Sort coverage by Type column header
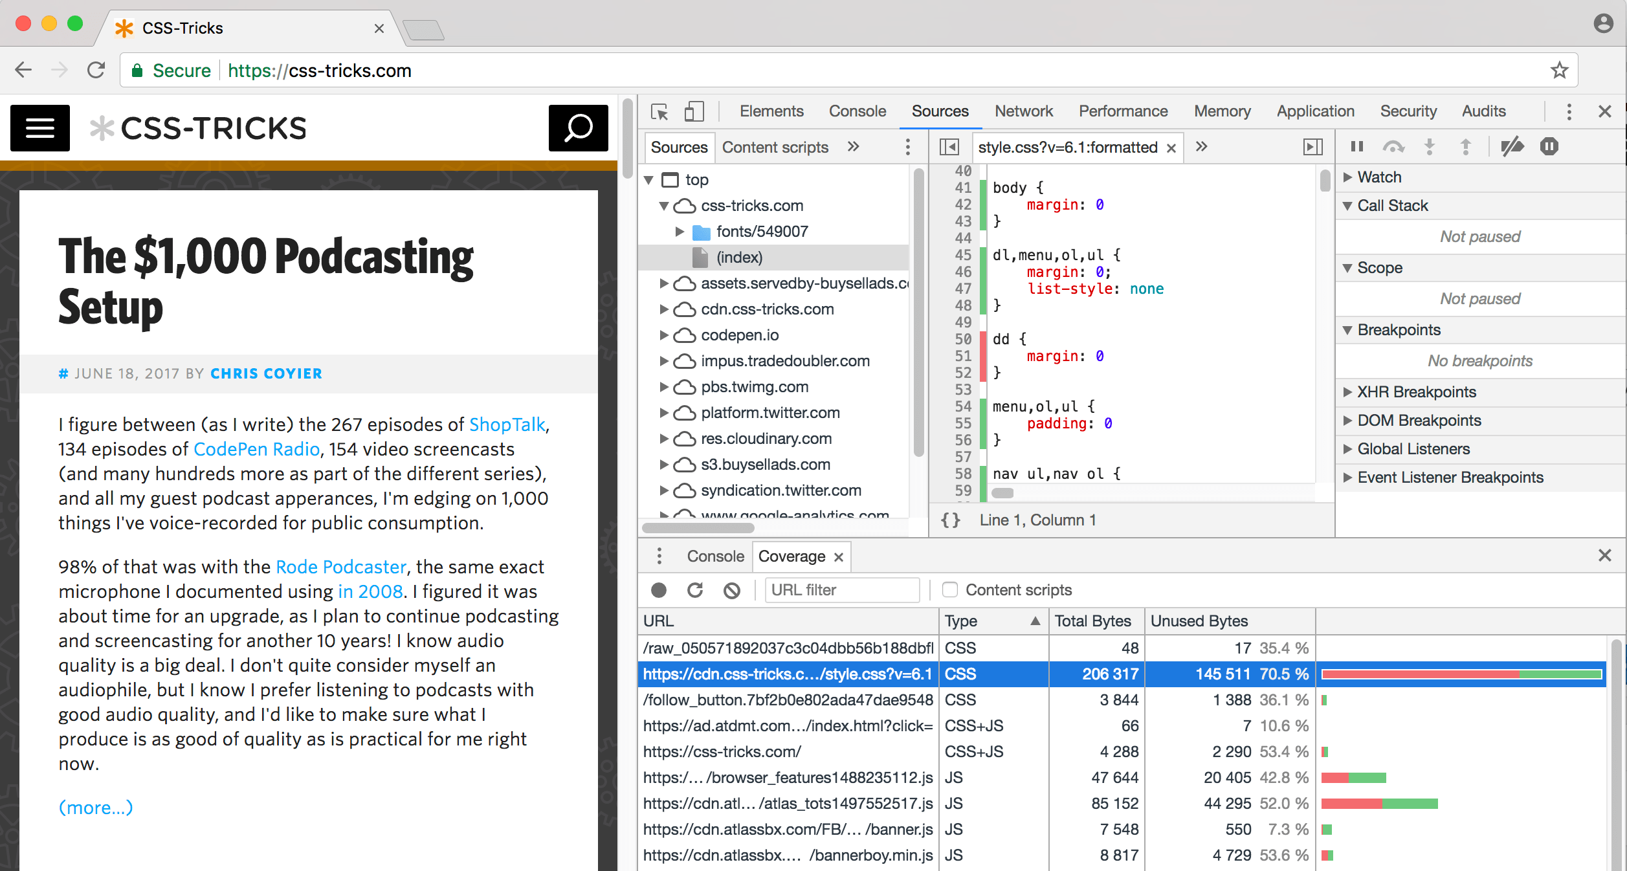1627x871 pixels. point(993,621)
